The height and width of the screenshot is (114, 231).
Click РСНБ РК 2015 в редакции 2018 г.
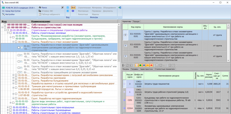[x=20, y=8]
